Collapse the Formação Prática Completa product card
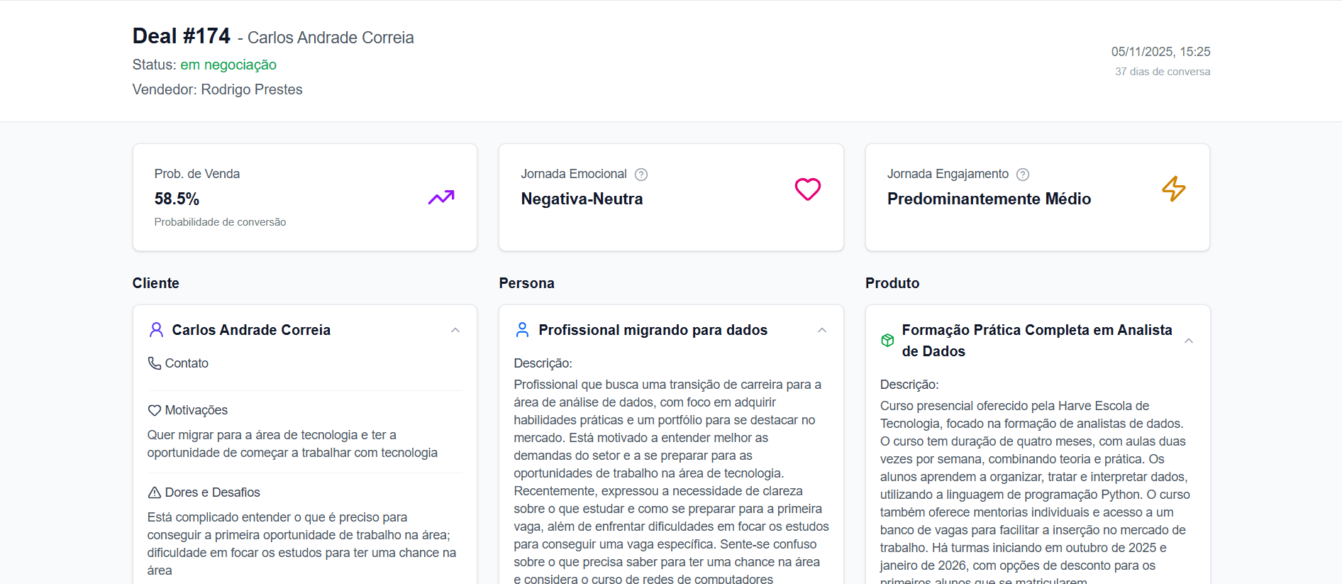1342x584 pixels. (x=1189, y=341)
